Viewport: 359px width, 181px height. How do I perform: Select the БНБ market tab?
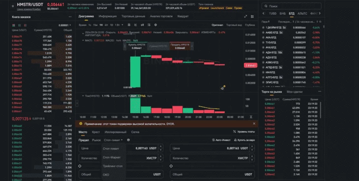click(283, 13)
